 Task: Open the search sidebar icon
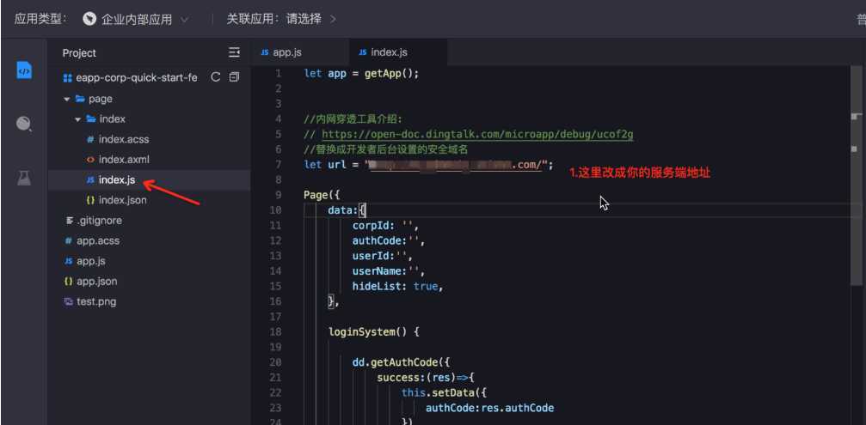point(24,124)
